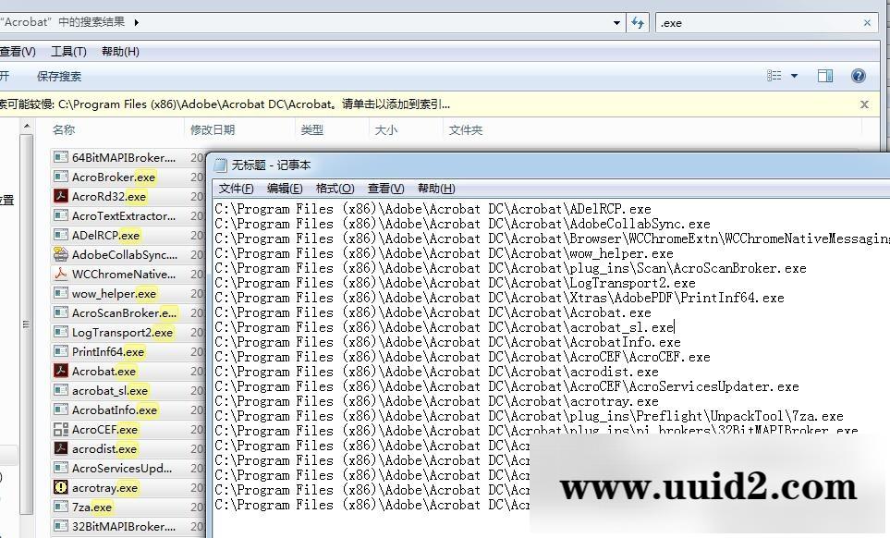Open AcroRd32.exe from the search results
Viewport: 890px width, 538px height.
pos(106,196)
